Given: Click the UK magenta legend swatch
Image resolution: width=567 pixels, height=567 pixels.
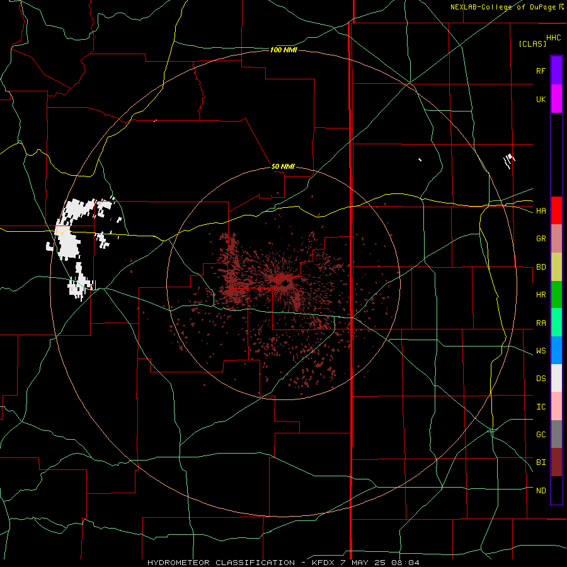Looking at the screenshot, I should (556, 99).
